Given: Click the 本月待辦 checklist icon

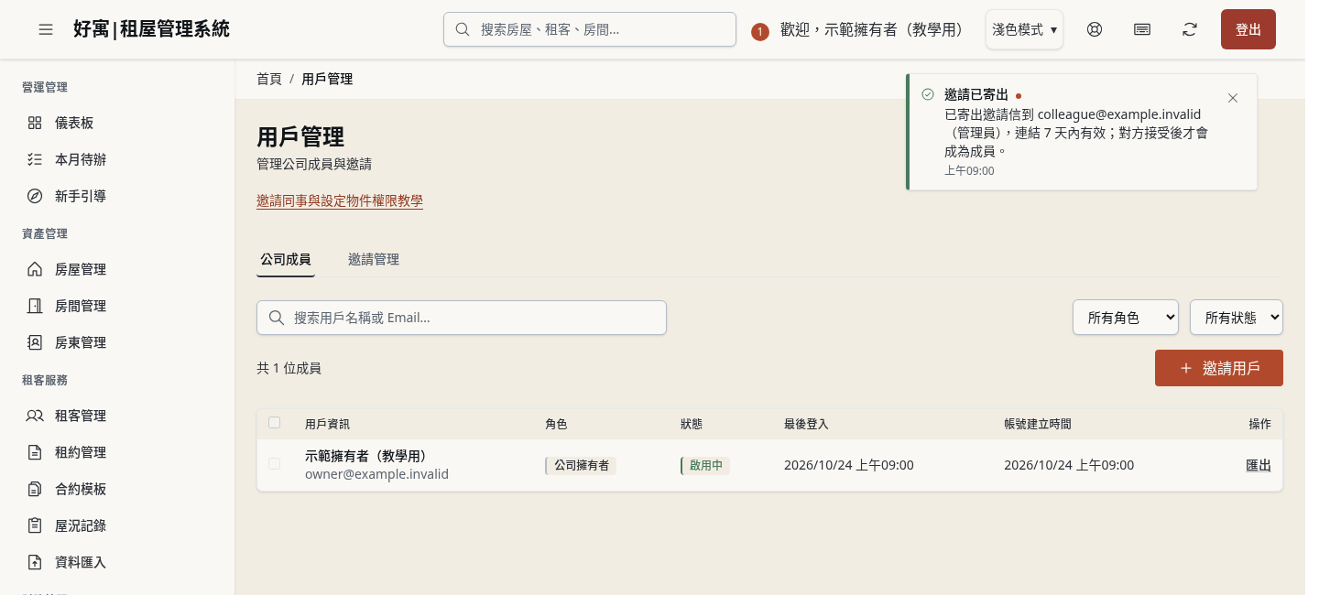Looking at the screenshot, I should point(35,159).
